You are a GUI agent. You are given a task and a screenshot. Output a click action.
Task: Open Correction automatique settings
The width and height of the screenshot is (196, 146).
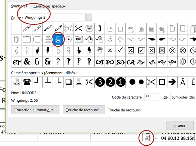tap(35, 110)
